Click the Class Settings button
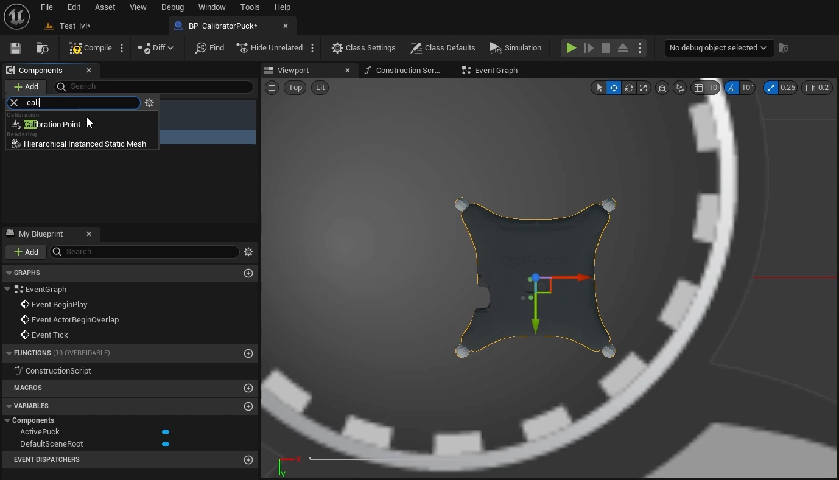Viewport: 839px width, 480px height. coord(363,48)
